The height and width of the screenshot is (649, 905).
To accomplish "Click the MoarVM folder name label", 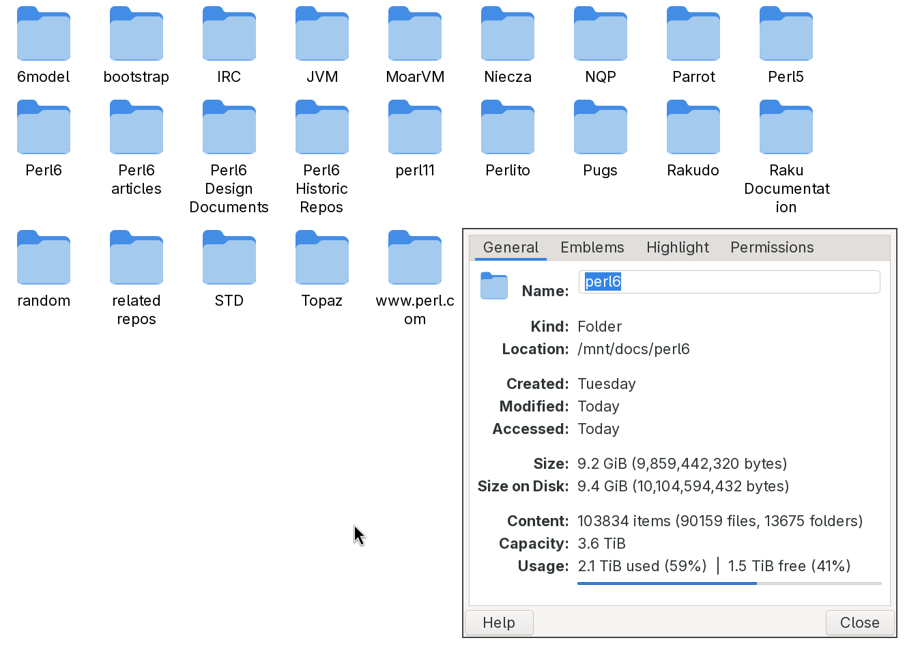I will point(415,77).
